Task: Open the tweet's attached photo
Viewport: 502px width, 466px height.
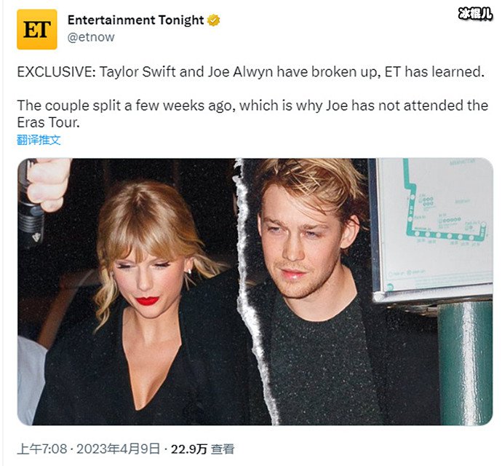Action: click(x=255, y=292)
